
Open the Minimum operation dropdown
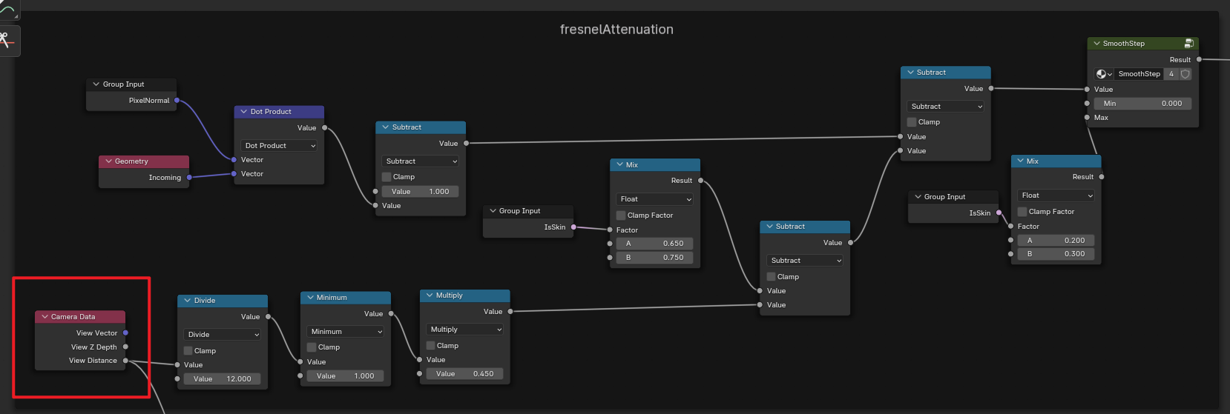tap(345, 332)
